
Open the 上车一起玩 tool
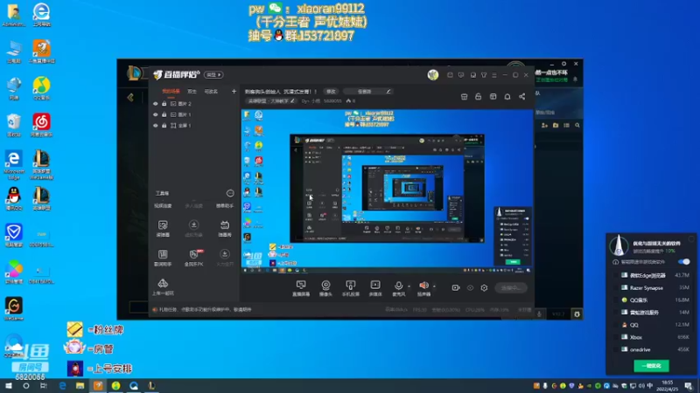[x=163, y=287]
